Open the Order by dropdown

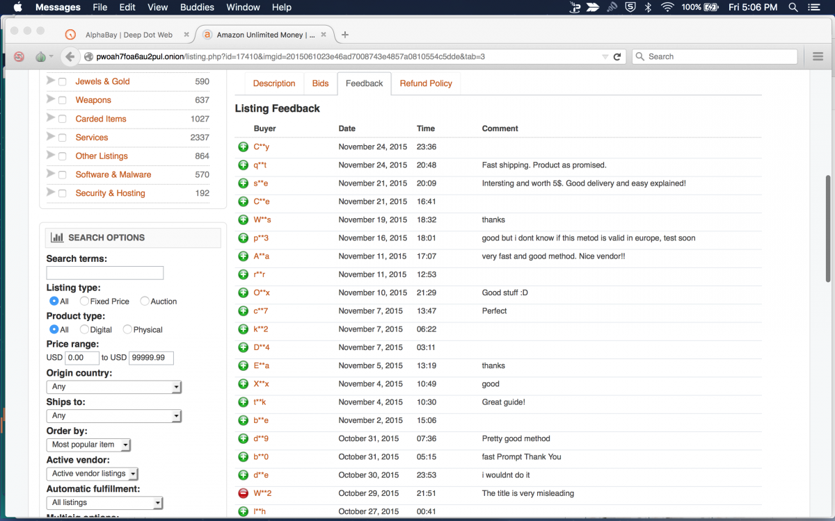pos(88,445)
